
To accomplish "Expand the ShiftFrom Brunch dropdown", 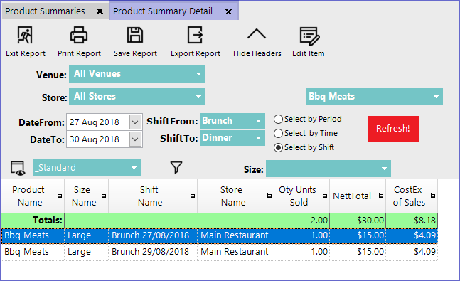I will click(232, 121).
